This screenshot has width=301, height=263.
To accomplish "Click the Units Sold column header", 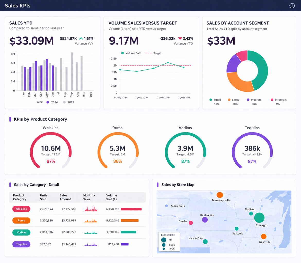I will click(44, 197).
